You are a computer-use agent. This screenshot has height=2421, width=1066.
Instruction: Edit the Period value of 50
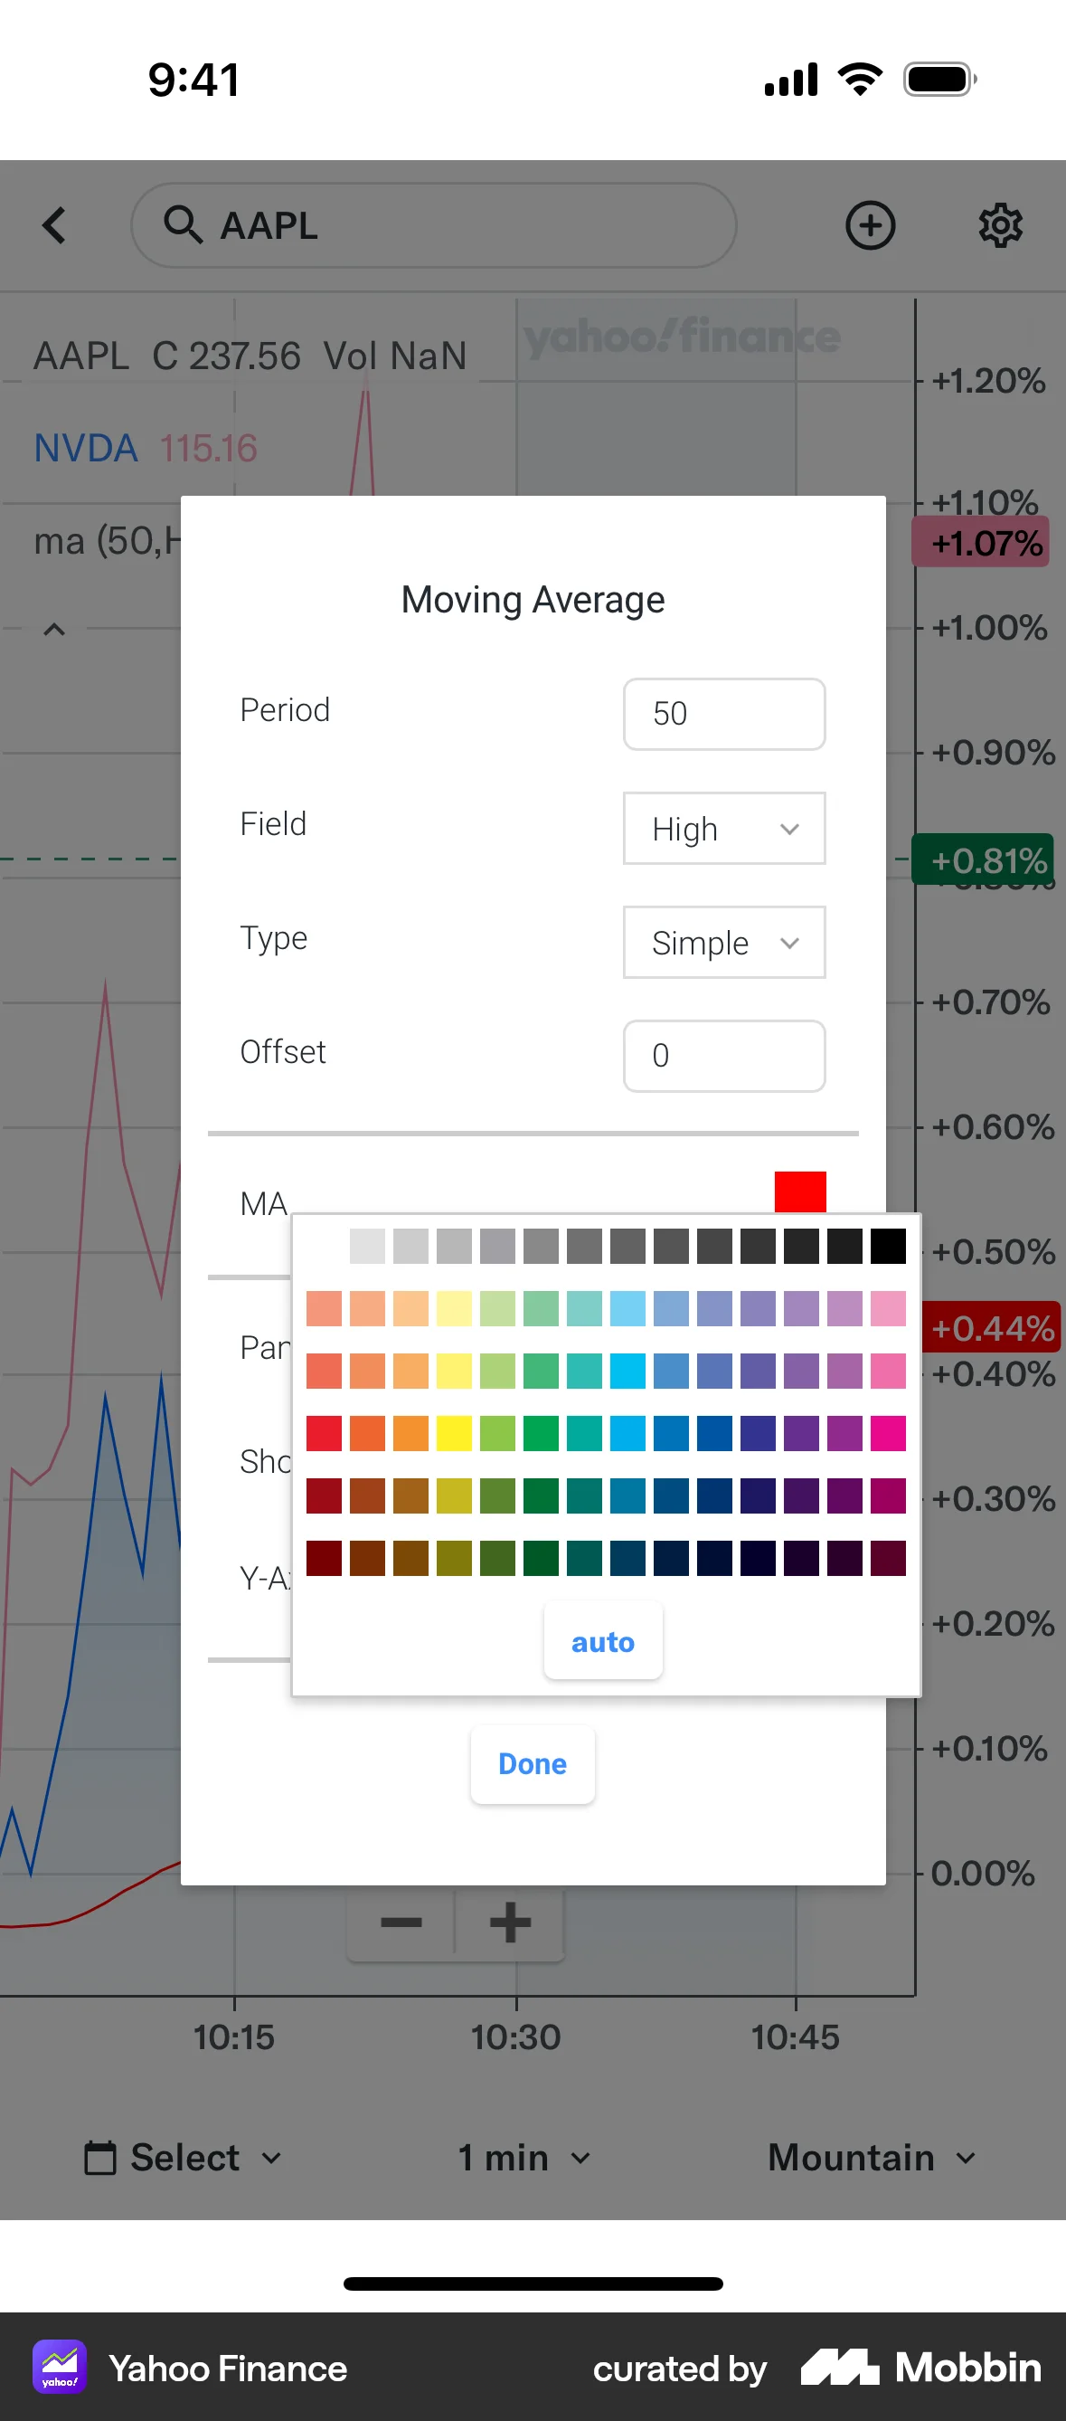click(723, 715)
